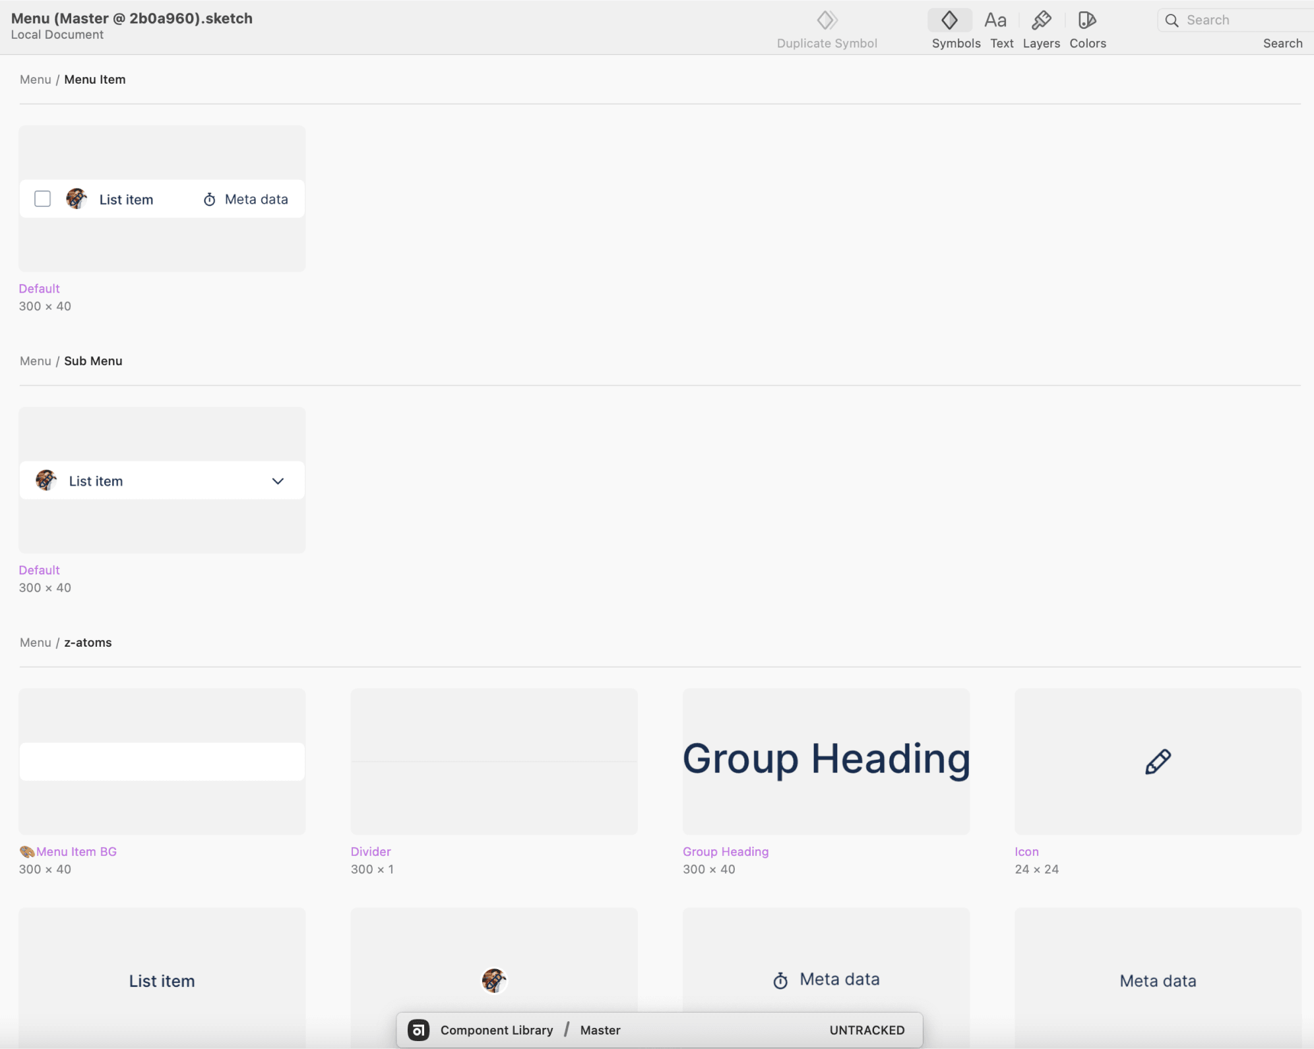Click the Default label under Menu Item
Image resolution: width=1314 pixels, height=1049 pixels.
tap(39, 288)
